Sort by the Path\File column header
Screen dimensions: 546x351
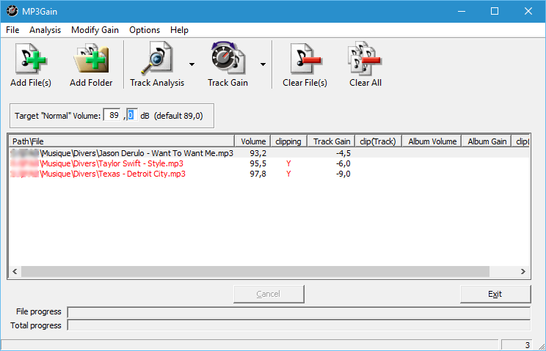point(122,141)
